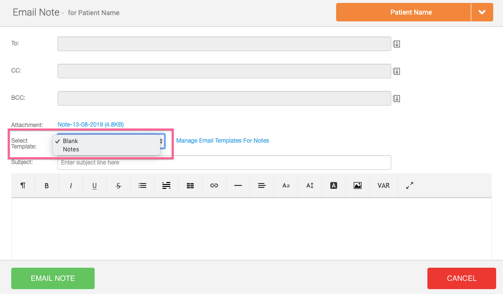Image resolution: width=503 pixels, height=294 pixels.
Task: Click the CANCEL button
Action: pyautogui.click(x=462, y=278)
